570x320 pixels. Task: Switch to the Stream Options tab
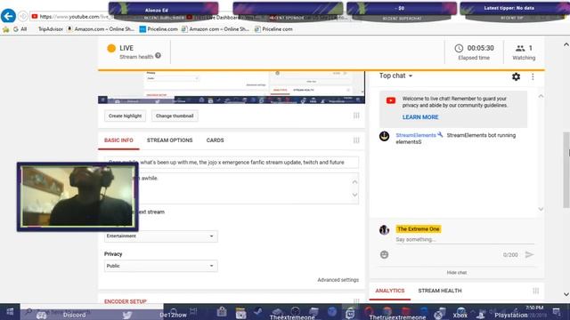(170, 140)
